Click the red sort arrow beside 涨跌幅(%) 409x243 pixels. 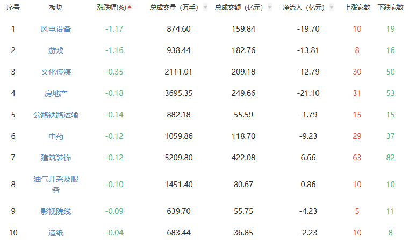pos(130,7)
